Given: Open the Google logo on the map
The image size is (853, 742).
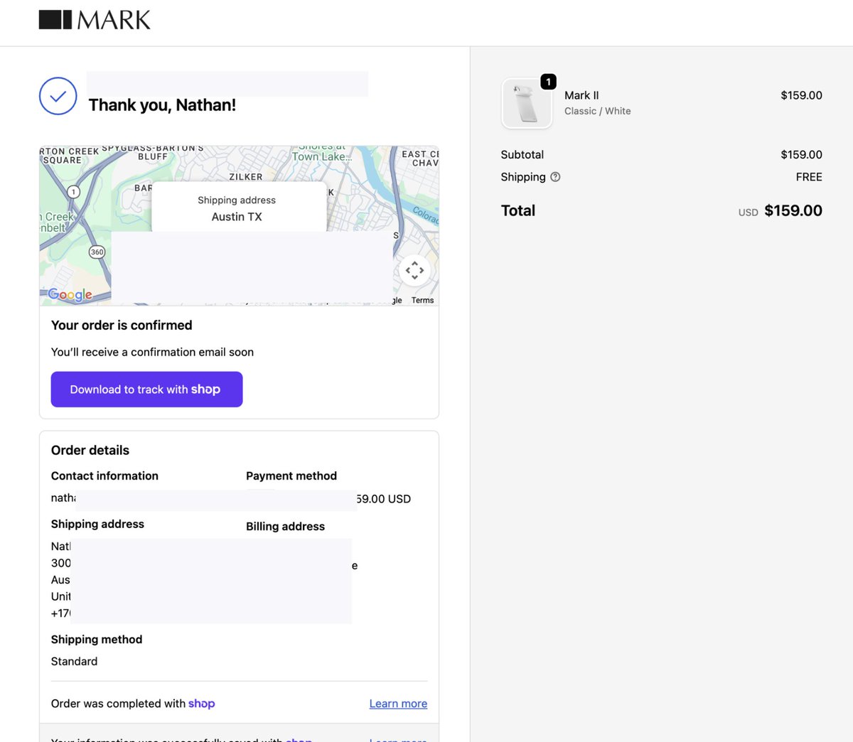Looking at the screenshot, I should (x=70, y=294).
